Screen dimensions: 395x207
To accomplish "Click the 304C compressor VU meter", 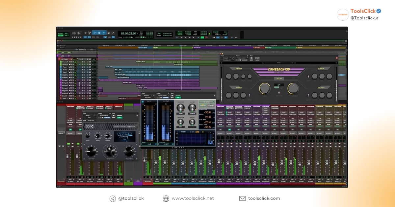I will tap(124, 136).
